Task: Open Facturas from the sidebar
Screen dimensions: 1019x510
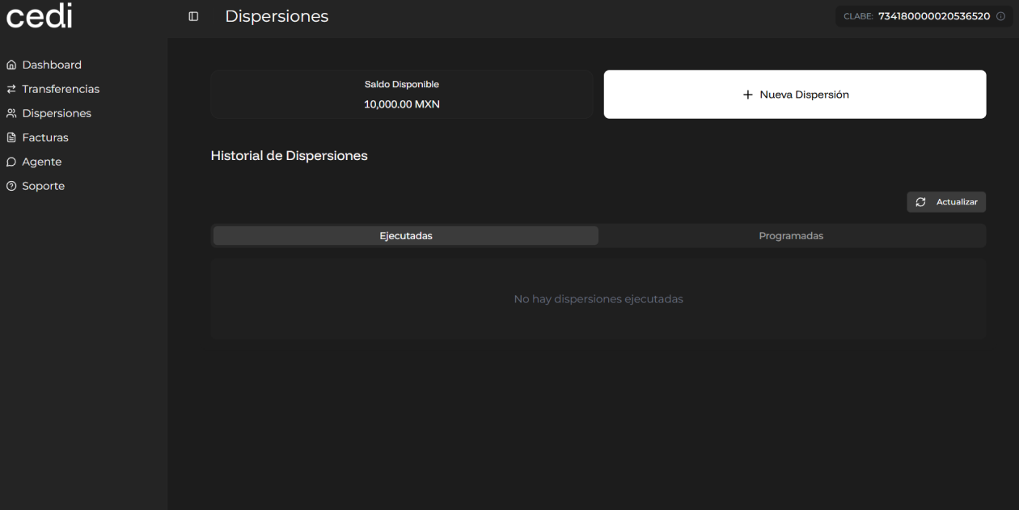Action: tap(45, 137)
